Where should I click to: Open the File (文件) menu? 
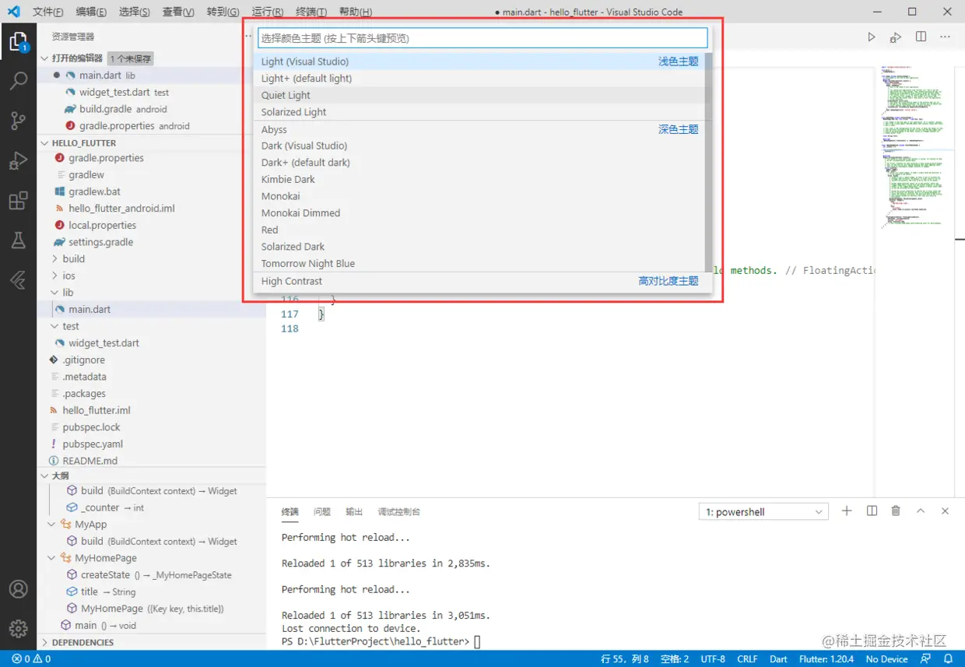pyautogui.click(x=48, y=12)
